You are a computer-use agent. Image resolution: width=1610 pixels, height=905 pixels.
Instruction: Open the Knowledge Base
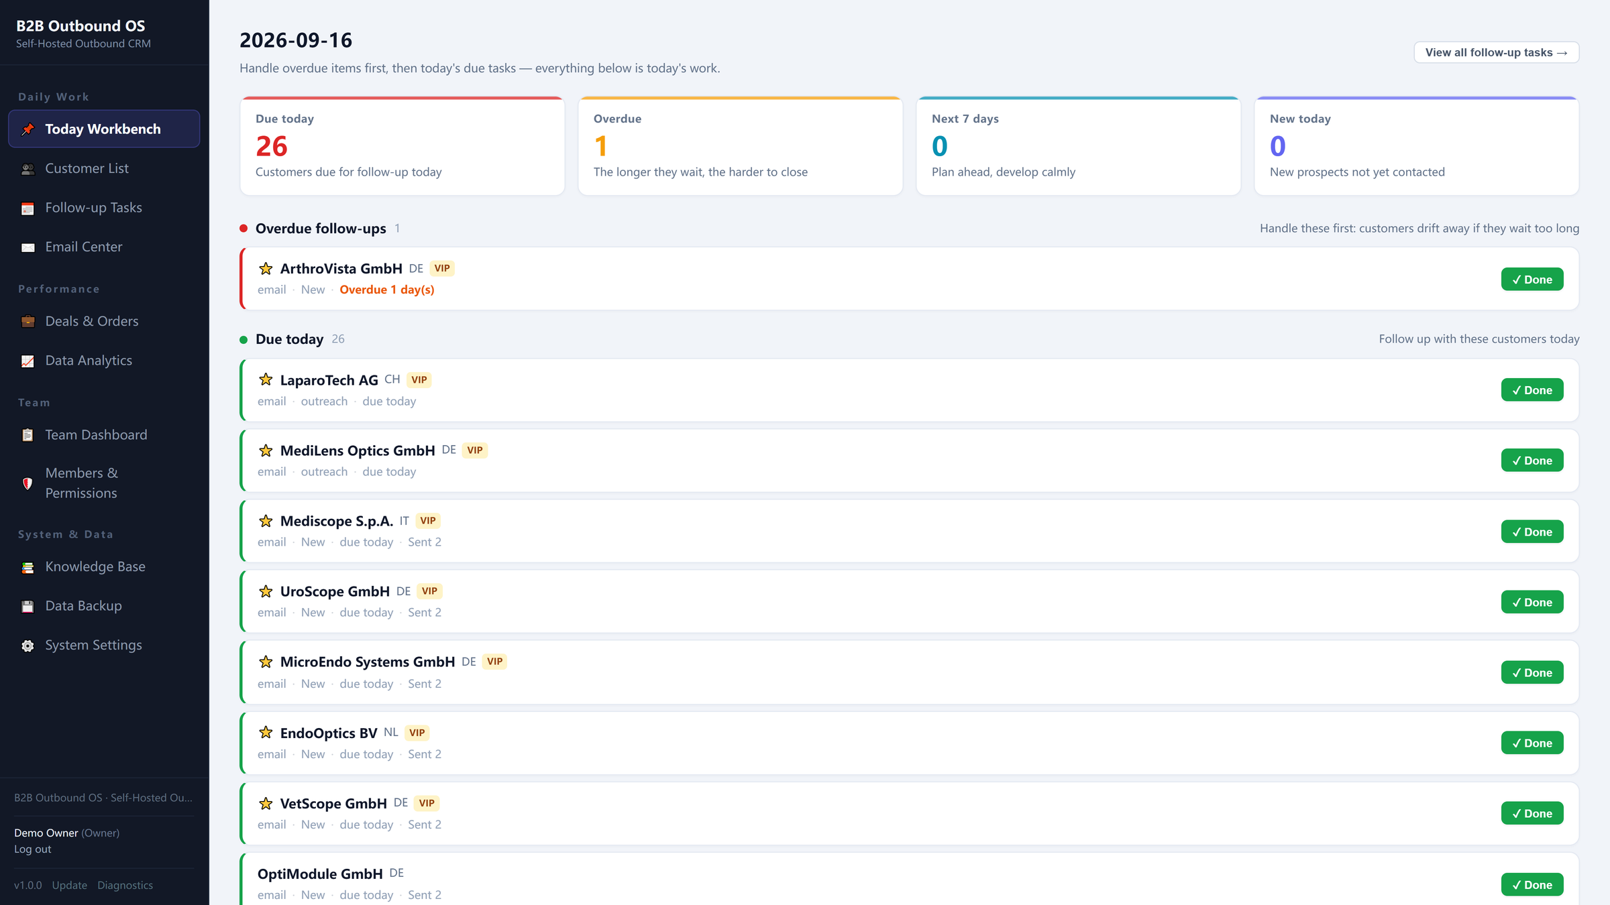coord(104,566)
